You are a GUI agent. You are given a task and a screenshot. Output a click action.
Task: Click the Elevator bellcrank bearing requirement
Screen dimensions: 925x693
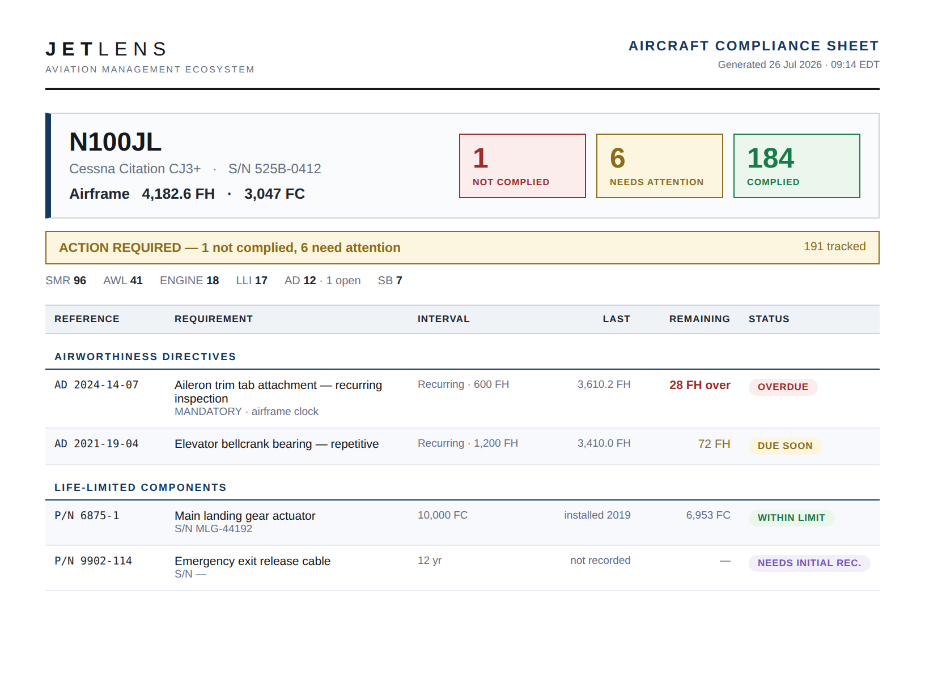tap(277, 444)
